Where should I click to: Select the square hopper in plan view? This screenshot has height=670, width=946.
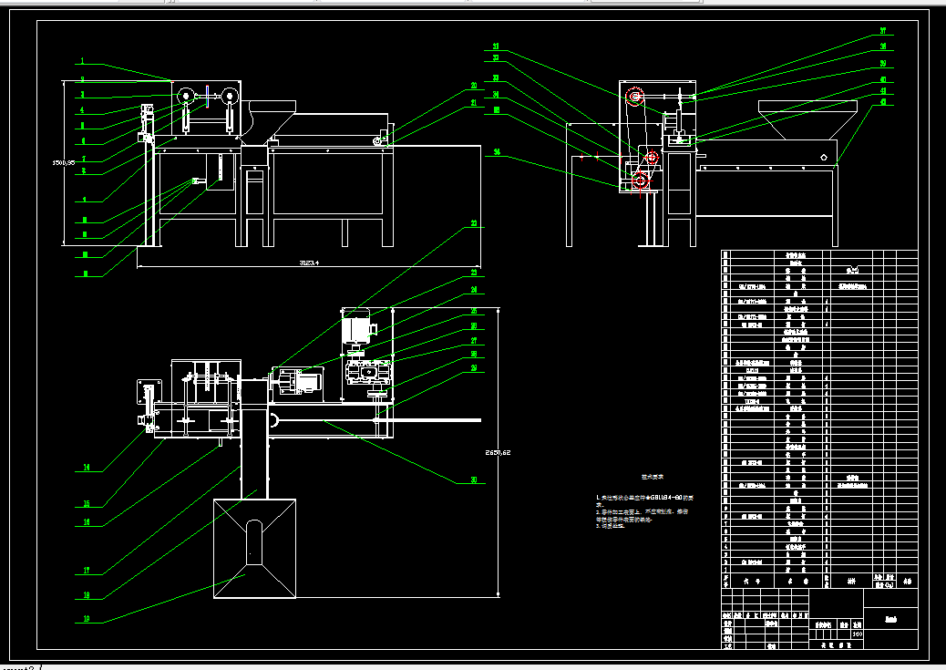coord(254,549)
